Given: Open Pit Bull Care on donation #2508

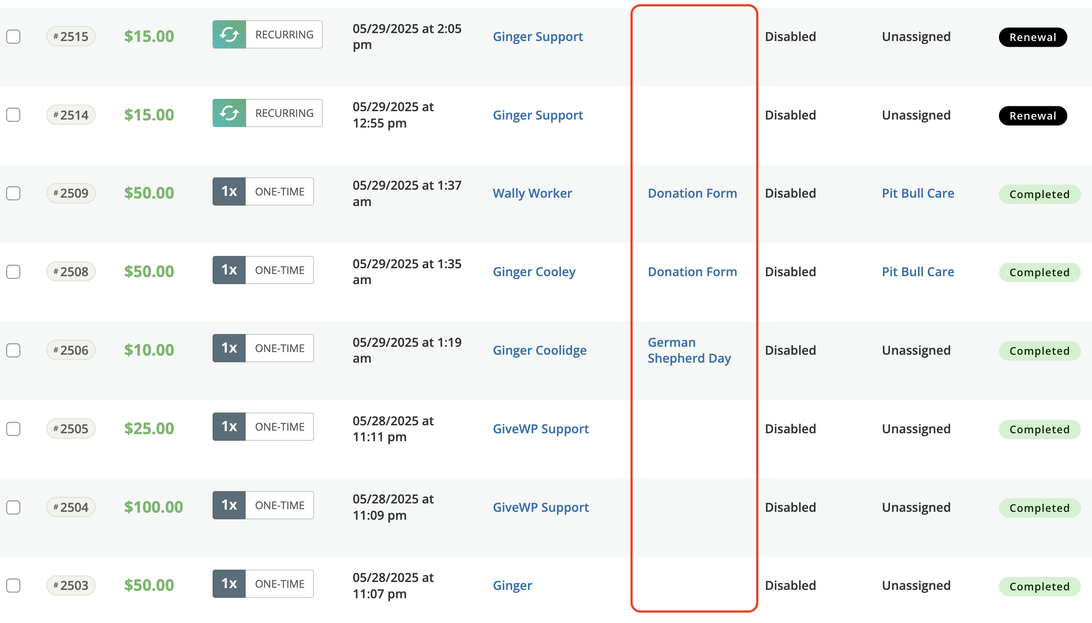Looking at the screenshot, I should [x=918, y=272].
